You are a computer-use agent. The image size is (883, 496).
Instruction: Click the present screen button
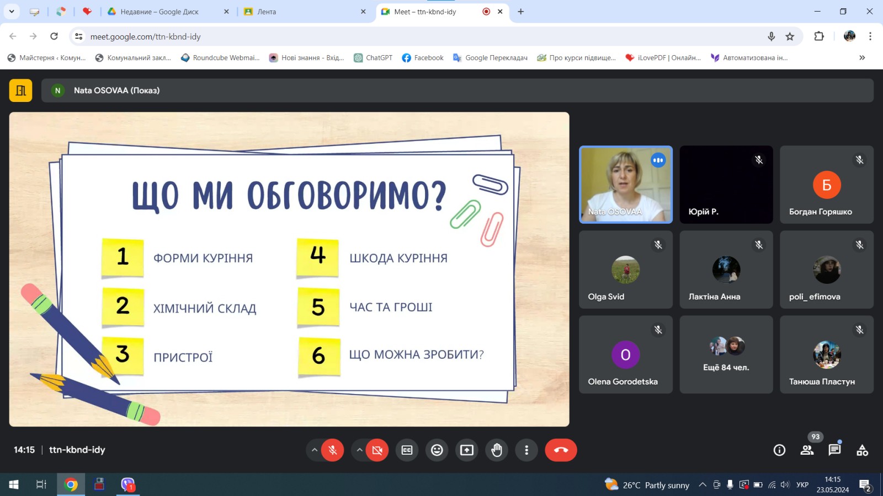click(467, 450)
